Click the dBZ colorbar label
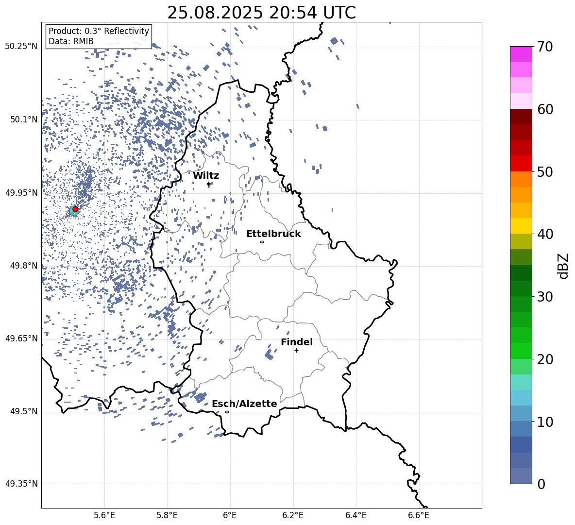The width and height of the screenshot is (575, 525). coord(564,266)
